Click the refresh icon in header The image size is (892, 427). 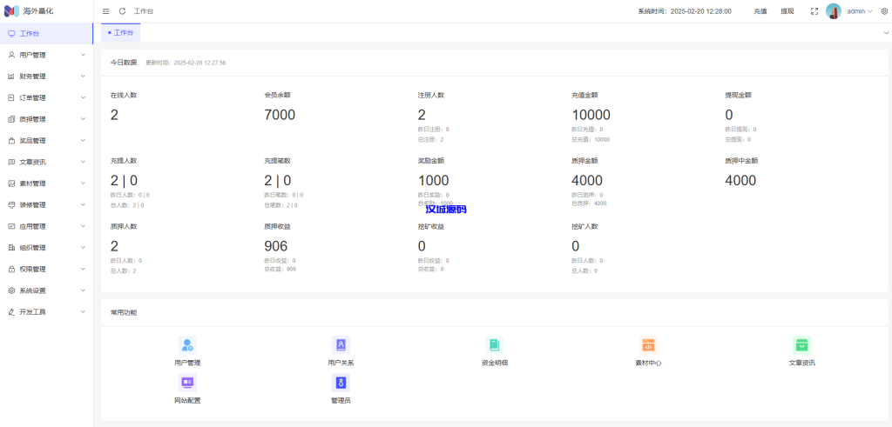point(122,11)
